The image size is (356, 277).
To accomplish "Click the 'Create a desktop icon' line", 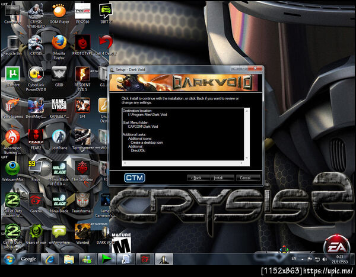I will point(147,143).
